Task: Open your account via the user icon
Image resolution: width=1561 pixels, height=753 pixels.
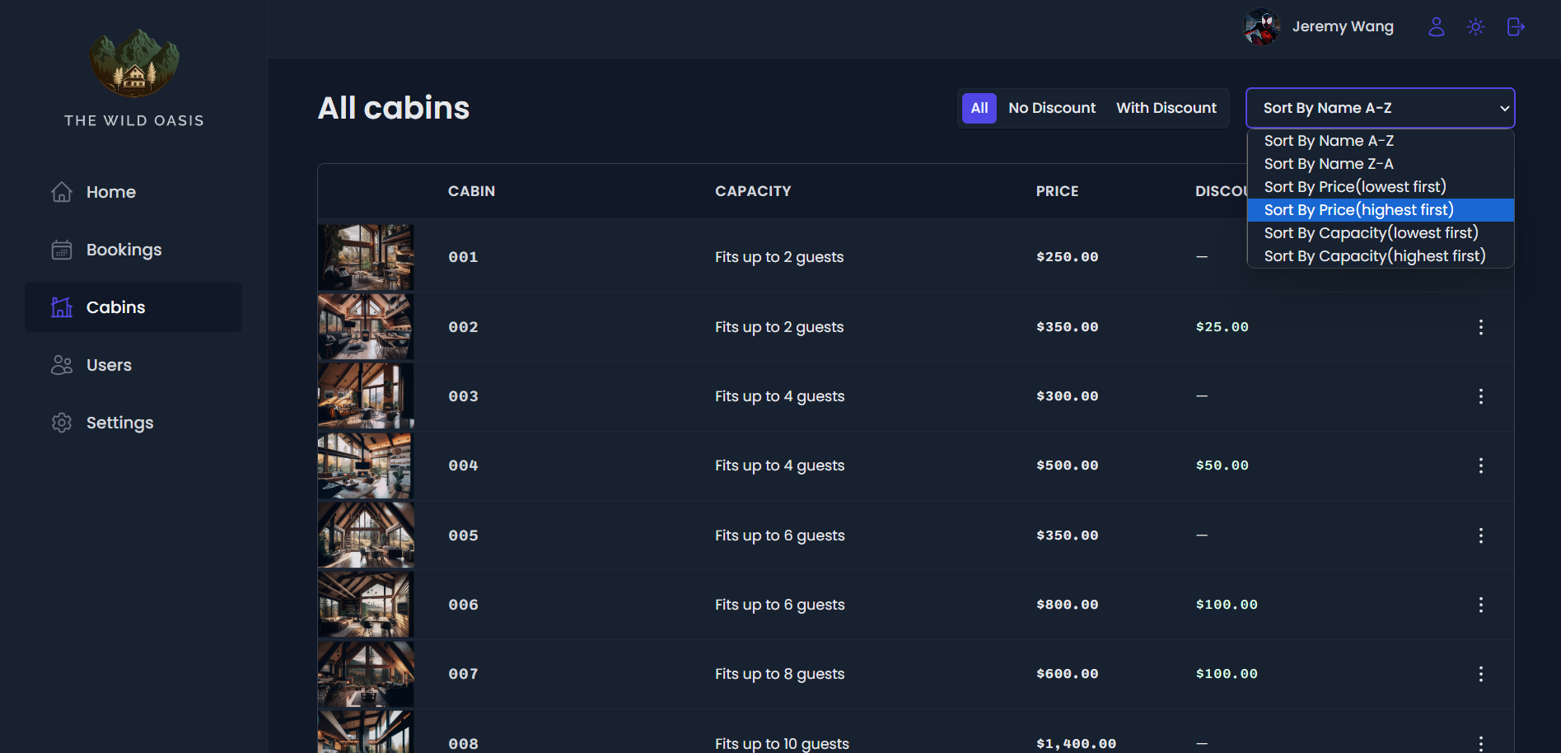Action: [1436, 26]
